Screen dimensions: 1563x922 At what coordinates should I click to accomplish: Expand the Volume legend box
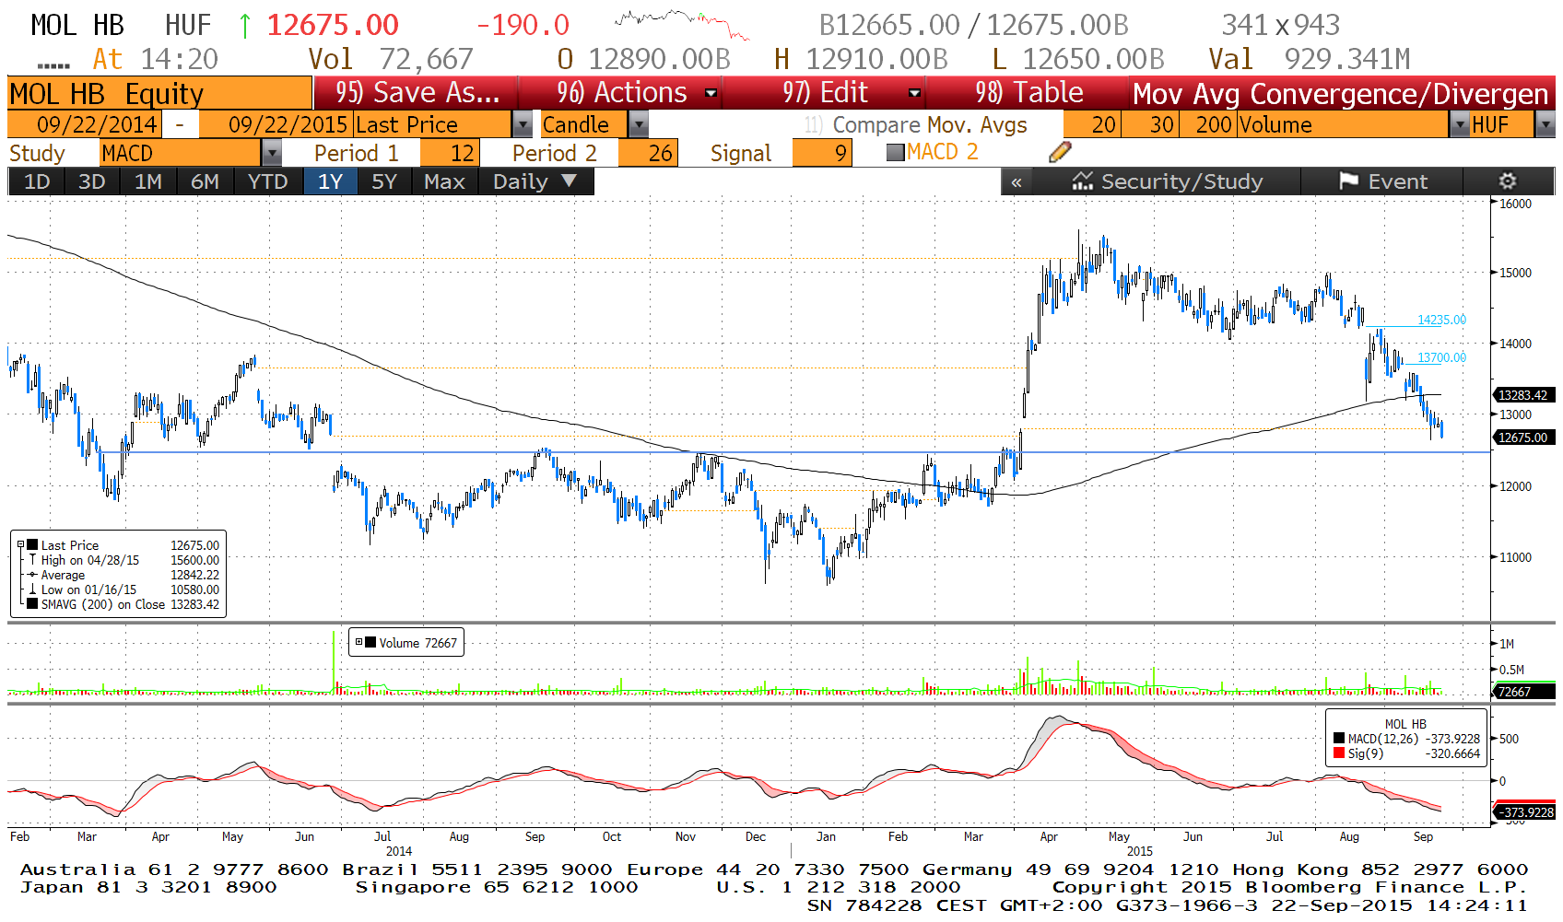coord(359,643)
